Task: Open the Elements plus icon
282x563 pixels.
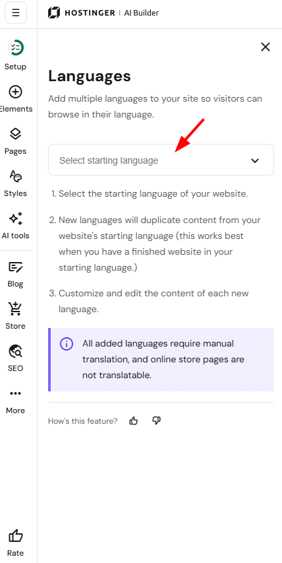Action: coord(15,92)
